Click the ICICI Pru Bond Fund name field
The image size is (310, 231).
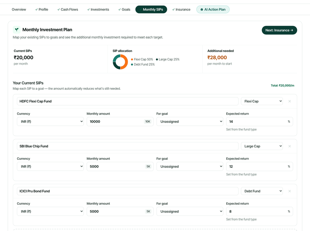128,191
